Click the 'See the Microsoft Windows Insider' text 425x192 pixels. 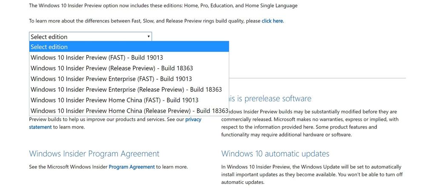click(x=68, y=167)
